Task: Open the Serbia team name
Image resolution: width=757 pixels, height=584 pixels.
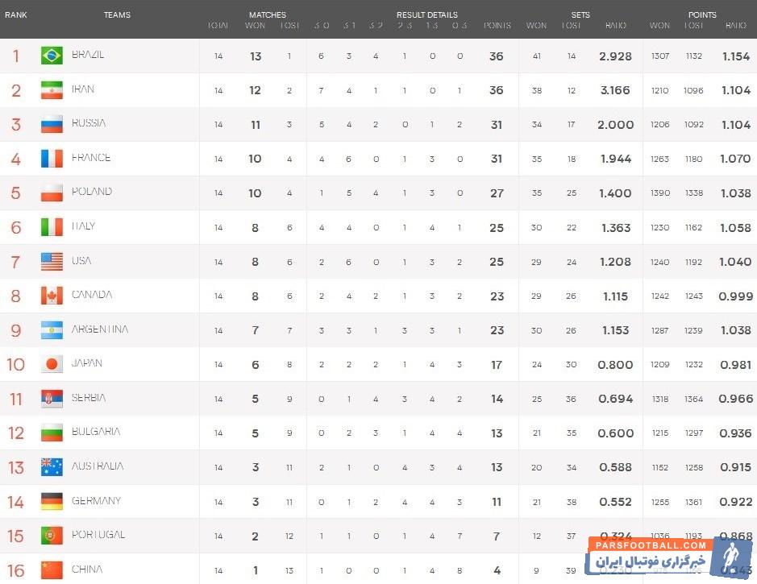Action: pos(89,398)
